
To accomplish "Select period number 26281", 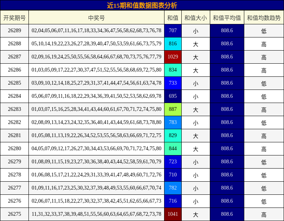I will pyautogui.click(x=15, y=136).
